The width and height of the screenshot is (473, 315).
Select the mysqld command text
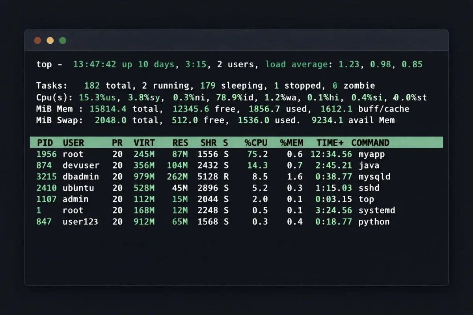pyautogui.click(x=374, y=177)
